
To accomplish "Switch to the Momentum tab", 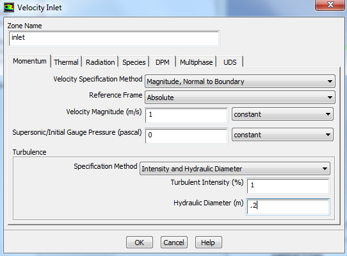I will pos(29,61).
